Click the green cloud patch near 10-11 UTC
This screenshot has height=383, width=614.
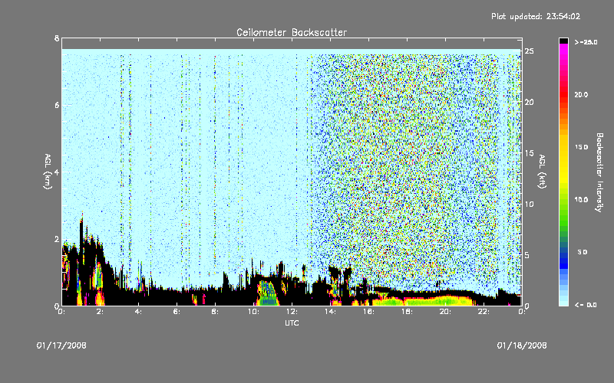pos(269,294)
